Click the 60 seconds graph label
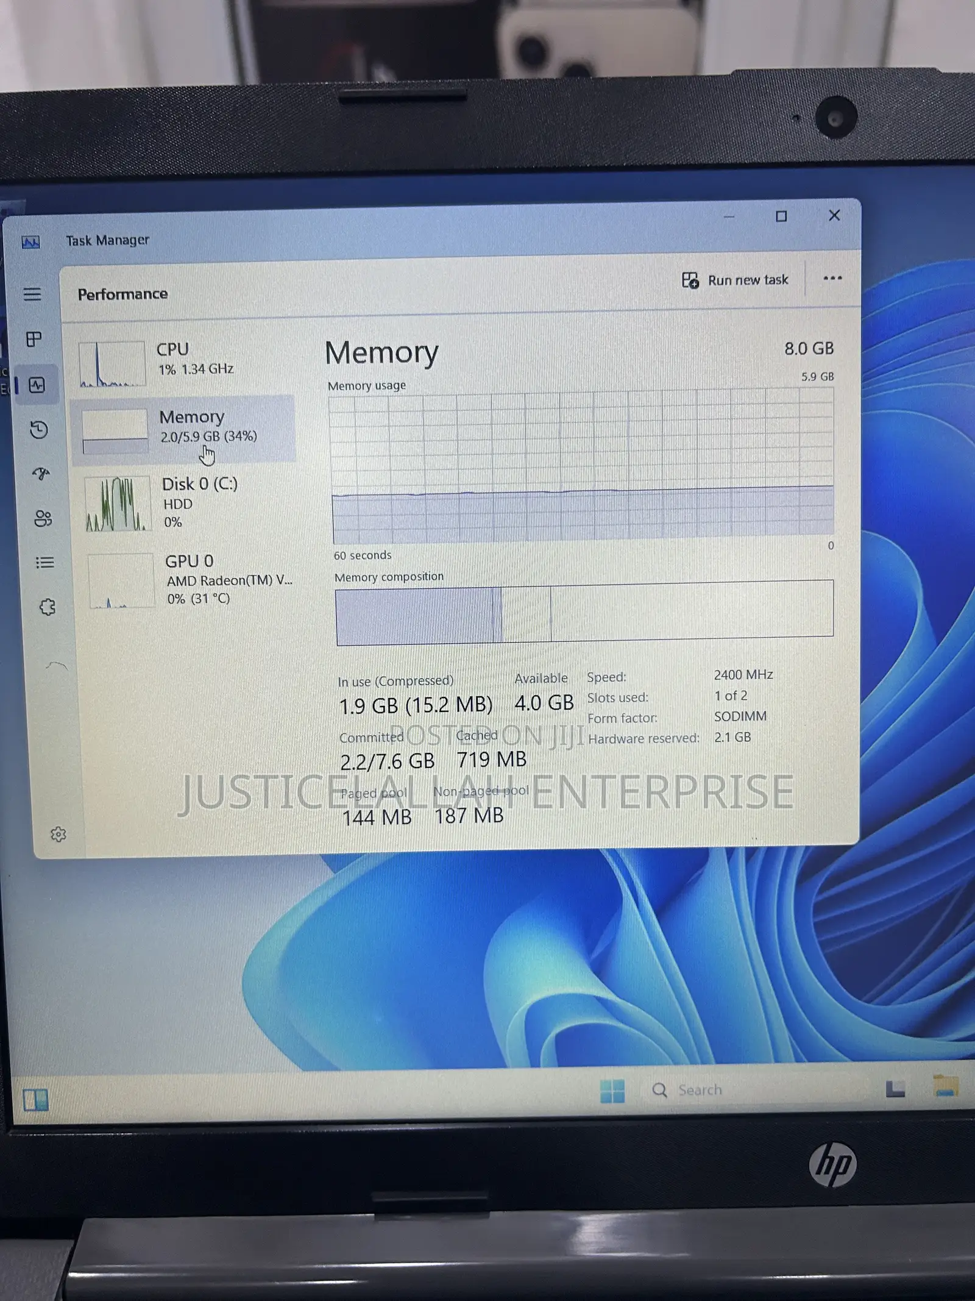975x1301 pixels. point(363,555)
